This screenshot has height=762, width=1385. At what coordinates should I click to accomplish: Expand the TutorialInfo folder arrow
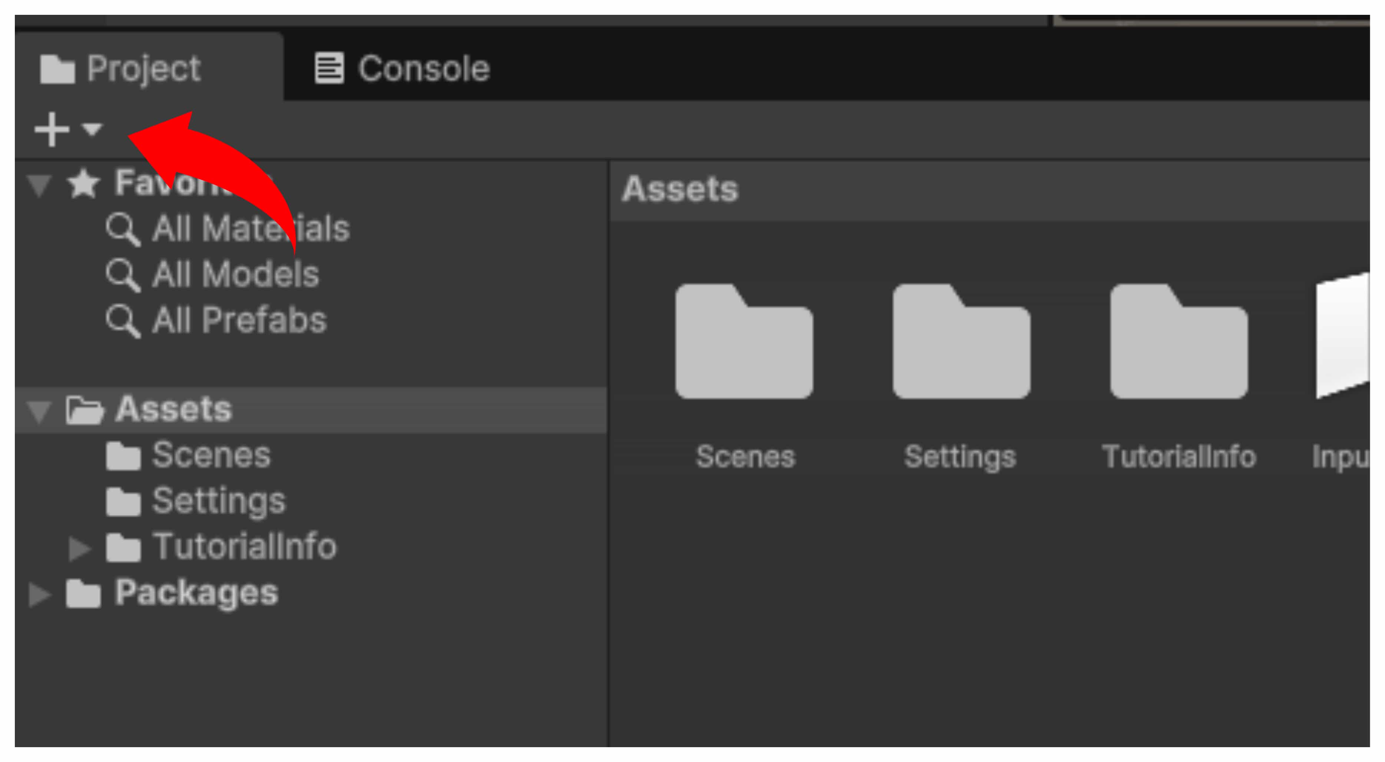pyautogui.click(x=79, y=548)
